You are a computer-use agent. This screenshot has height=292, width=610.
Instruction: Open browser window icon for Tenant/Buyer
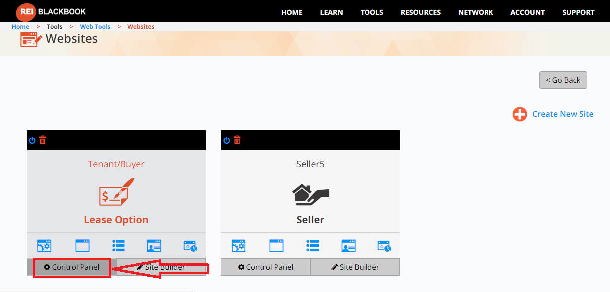coord(82,246)
